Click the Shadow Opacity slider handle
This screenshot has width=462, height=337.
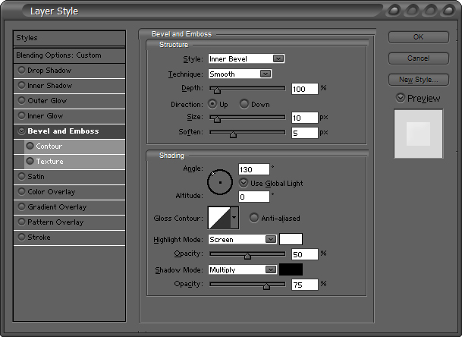pyautogui.click(x=266, y=285)
